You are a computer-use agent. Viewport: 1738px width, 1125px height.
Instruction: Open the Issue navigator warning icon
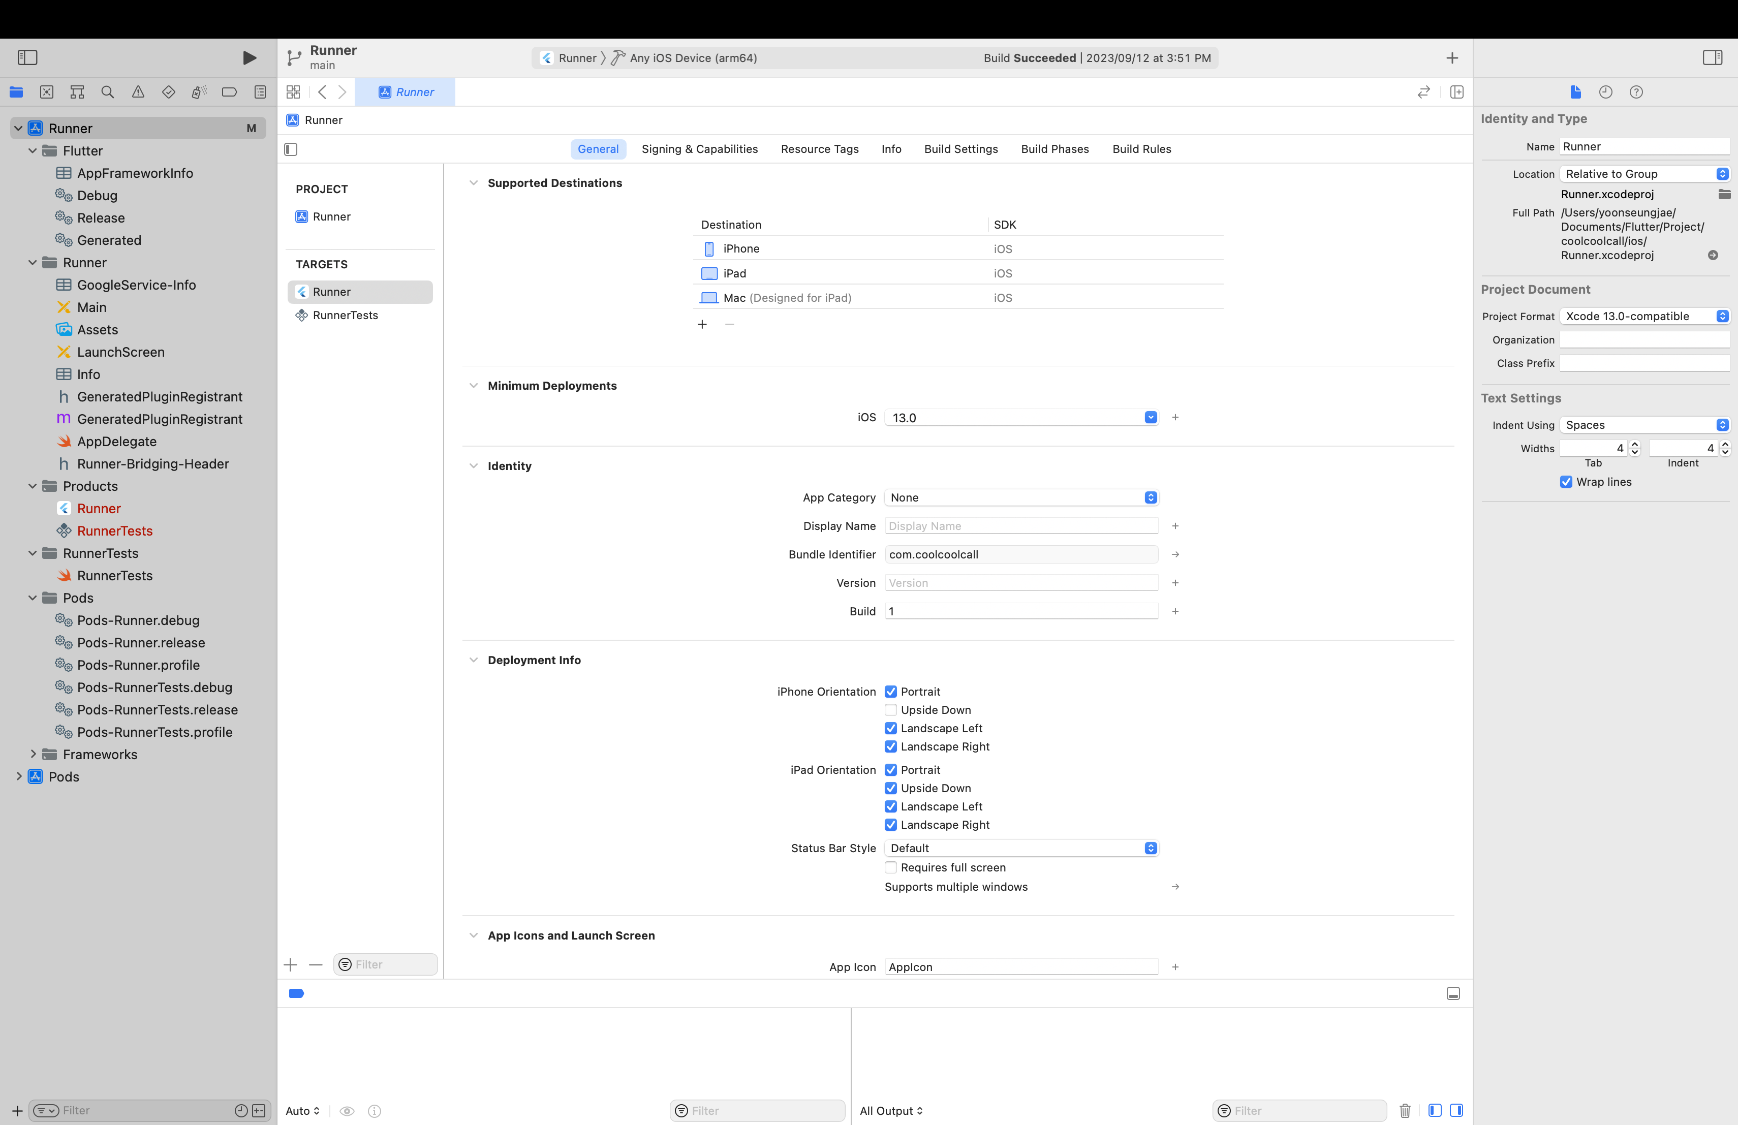(138, 92)
